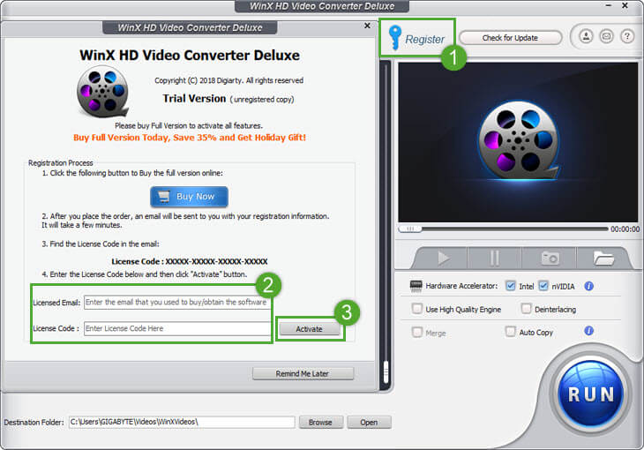This screenshot has width=644, height=450.
Task: Click 'License Code : XXXXX-XXXXX-XXXXX-XXXXX' text
Action: 190,261
